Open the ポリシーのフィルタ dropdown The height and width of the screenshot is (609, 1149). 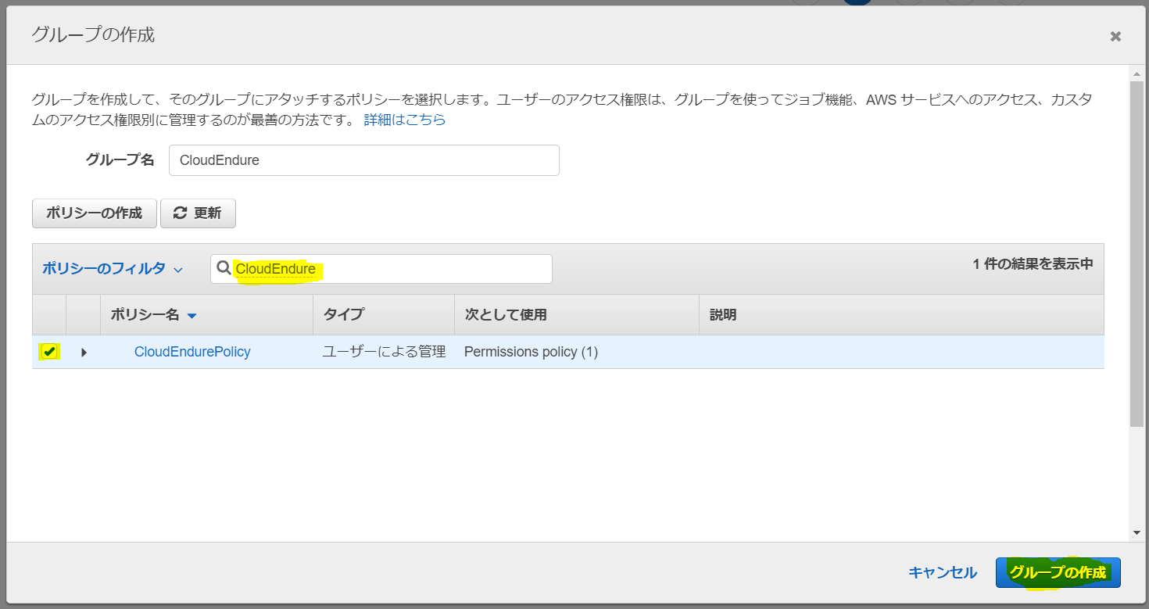[112, 268]
